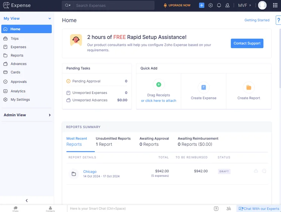Viewport: 281px width, 212px height.
Task: Open Expenses in the sidebar
Action: (x=26, y=47)
